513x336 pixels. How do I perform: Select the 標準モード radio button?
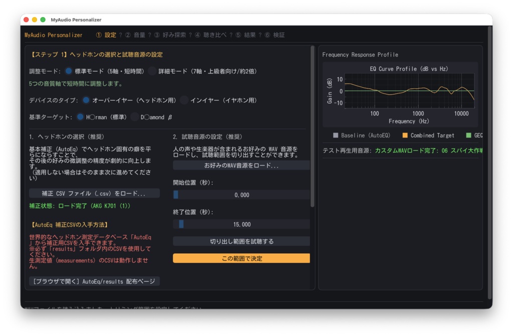click(69, 71)
